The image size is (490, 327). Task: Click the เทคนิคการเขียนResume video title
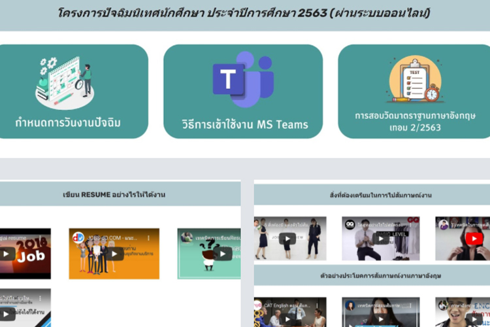pyautogui.click(x=218, y=238)
